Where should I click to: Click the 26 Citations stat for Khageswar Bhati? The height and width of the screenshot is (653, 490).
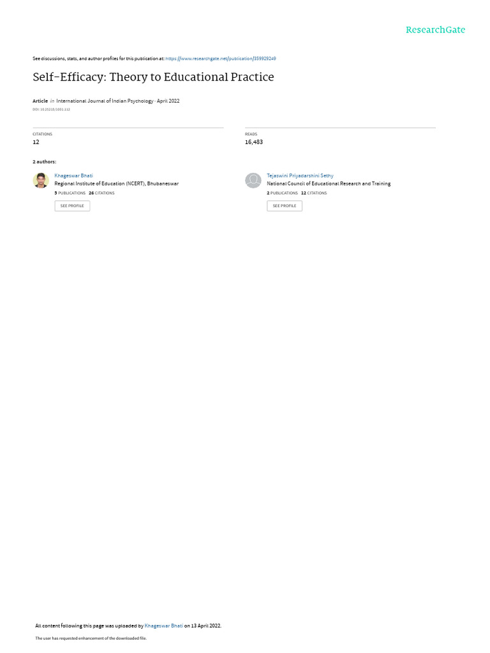(101, 193)
